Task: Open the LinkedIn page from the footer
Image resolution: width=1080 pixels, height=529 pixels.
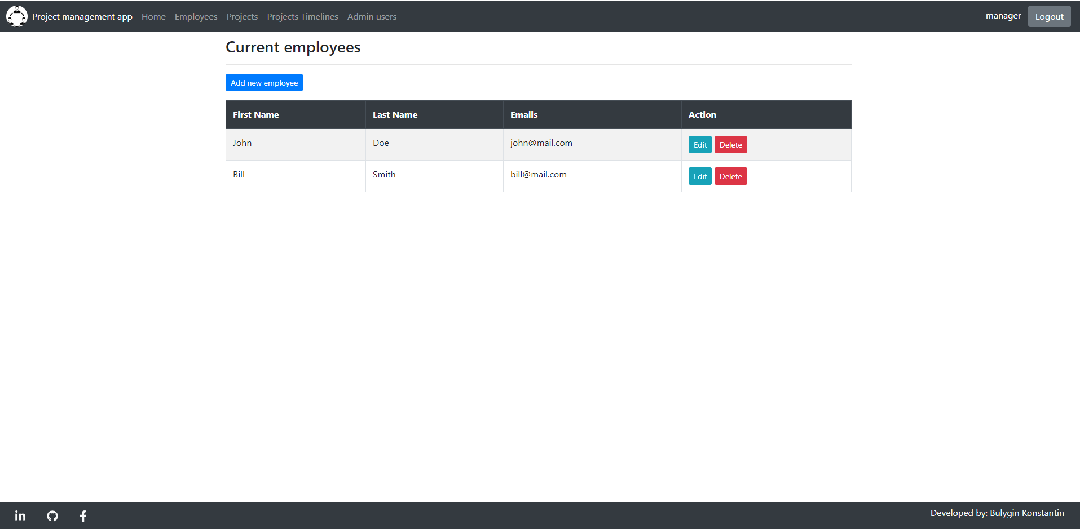Action: click(20, 515)
